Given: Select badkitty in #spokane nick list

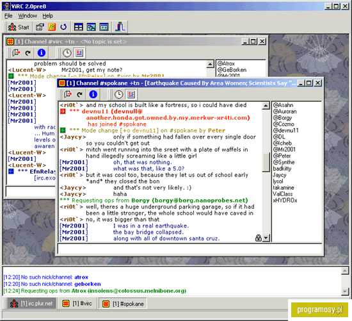Looking at the screenshot, I should [282, 169].
